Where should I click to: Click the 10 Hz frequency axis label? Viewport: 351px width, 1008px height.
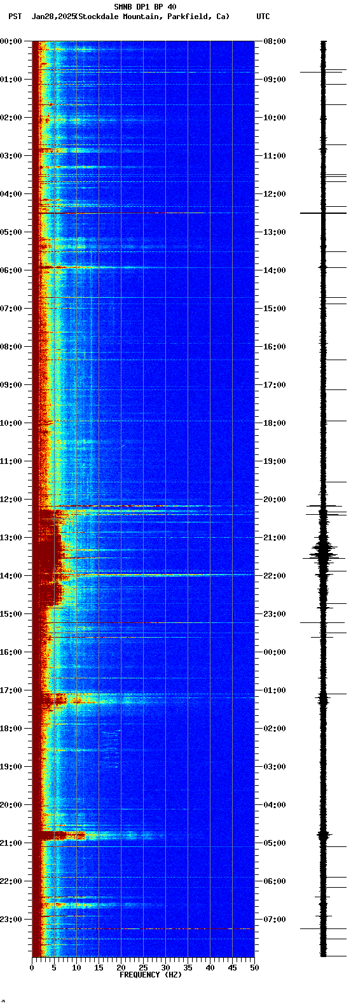[76, 968]
